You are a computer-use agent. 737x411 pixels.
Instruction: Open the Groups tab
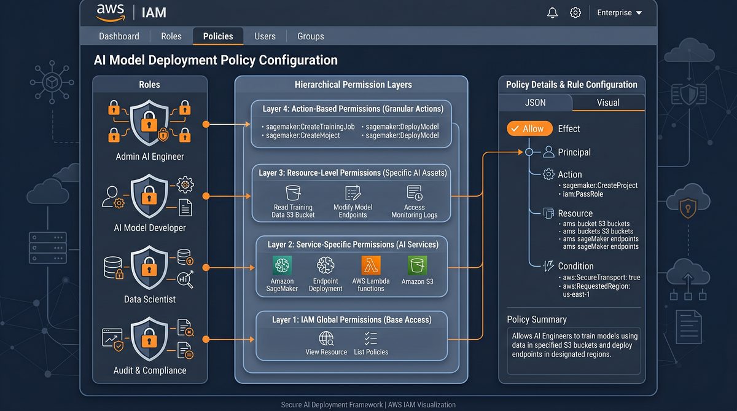coord(311,36)
